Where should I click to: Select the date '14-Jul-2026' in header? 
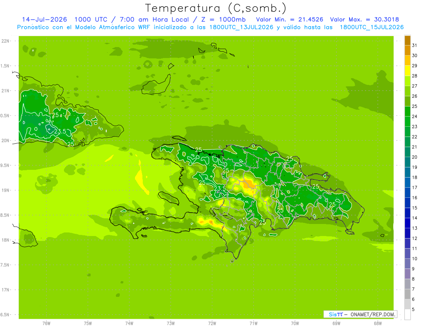pos(45,19)
